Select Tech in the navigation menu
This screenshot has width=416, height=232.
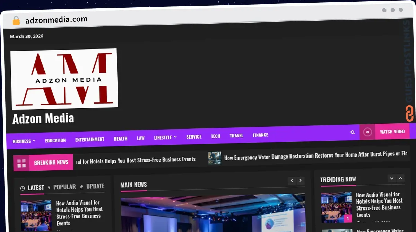(x=215, y=136)
